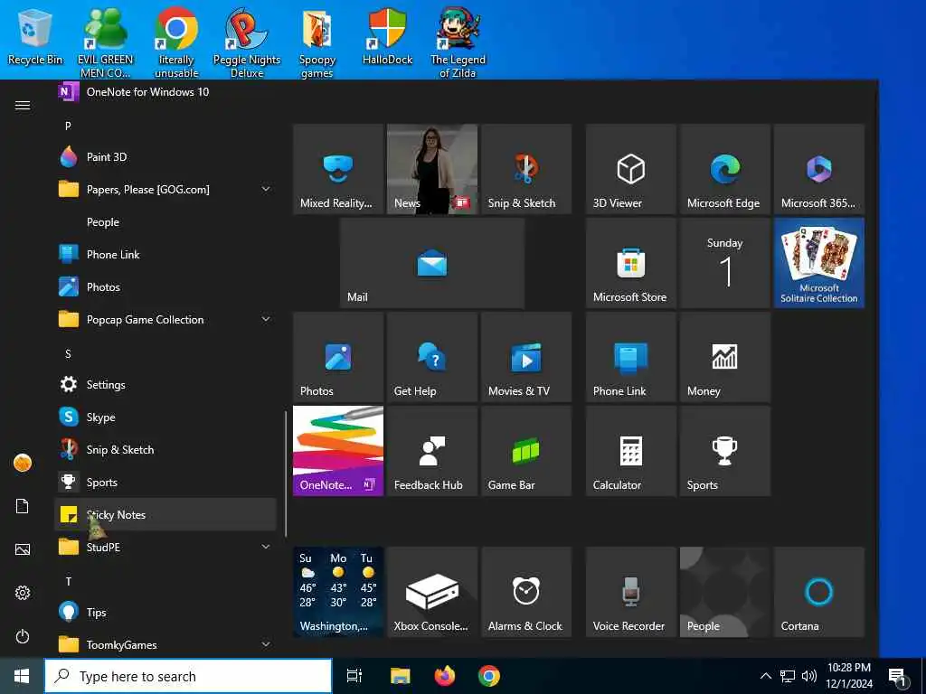Viewport: 926px width, 694px height.
Task: Launch the Voice Recorder tile
Action: click(x=630, y=592)
